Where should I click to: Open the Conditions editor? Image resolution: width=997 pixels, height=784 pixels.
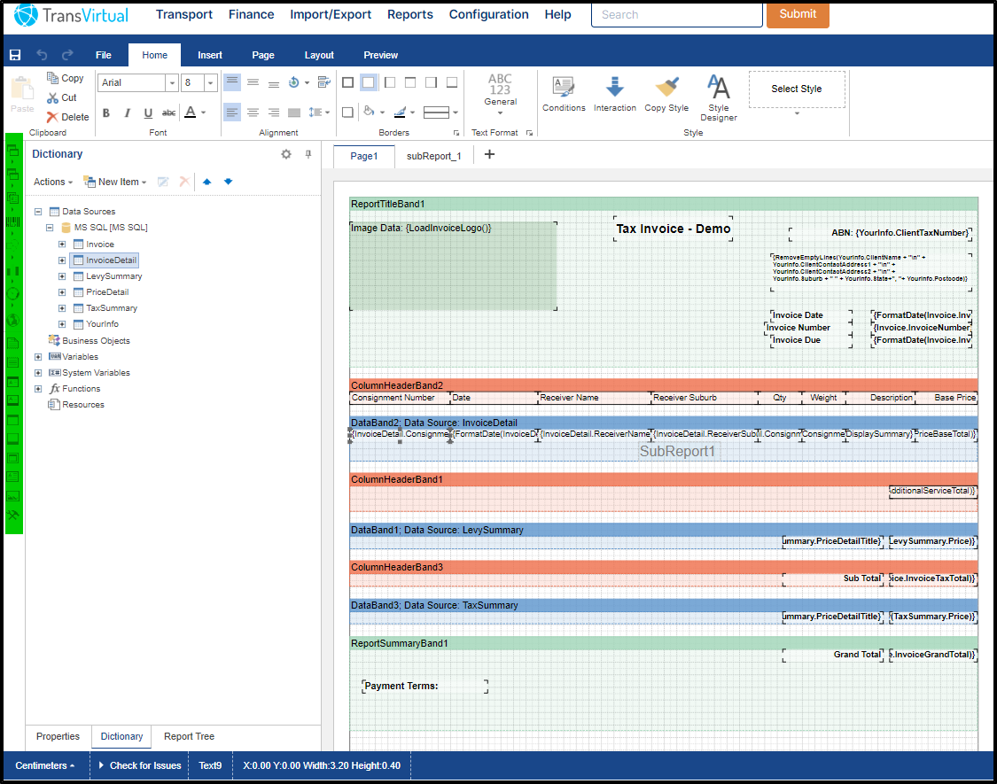click(564, 94)
